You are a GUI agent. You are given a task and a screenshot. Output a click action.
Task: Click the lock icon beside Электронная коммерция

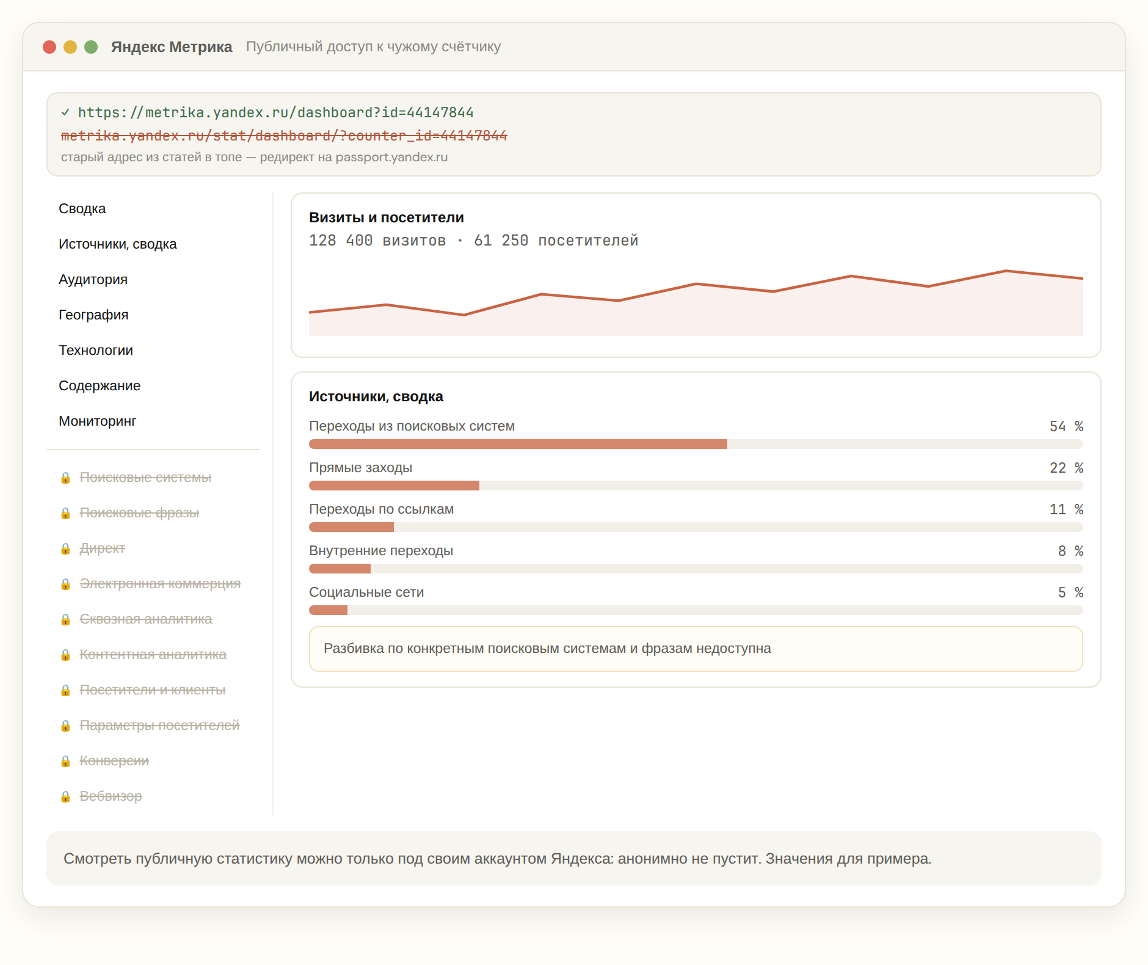pyautogui.click(x=65, y=584)
